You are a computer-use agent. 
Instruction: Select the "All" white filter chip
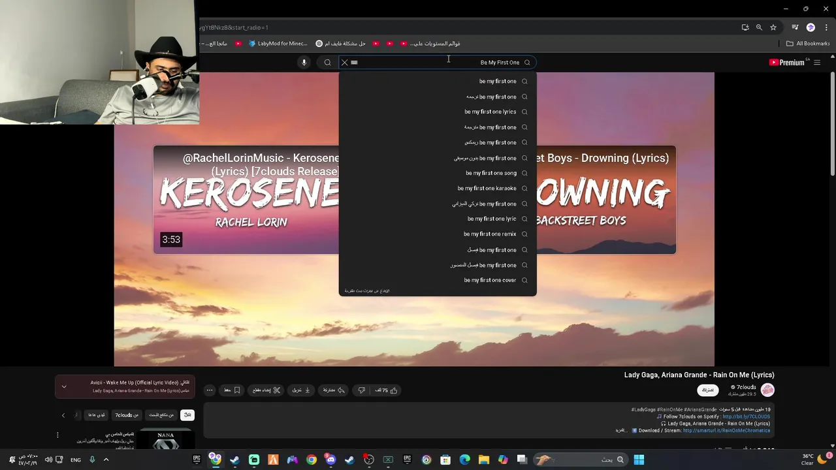pos(187,415)
